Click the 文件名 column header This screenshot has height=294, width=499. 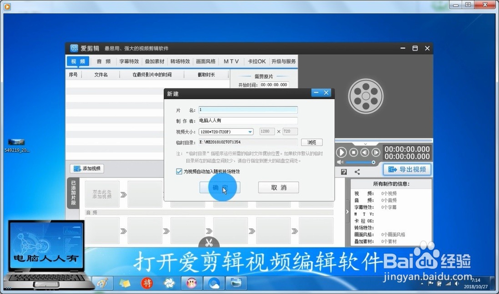pos(101,75)
